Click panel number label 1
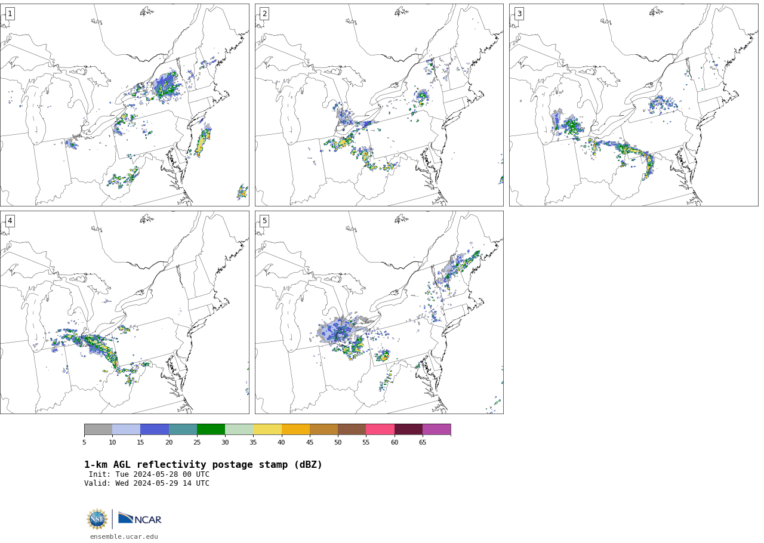The image size is (764, 543). (10, 14)
